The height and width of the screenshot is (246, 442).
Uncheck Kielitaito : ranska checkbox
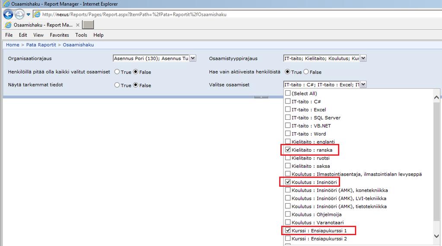coord(288,150)
